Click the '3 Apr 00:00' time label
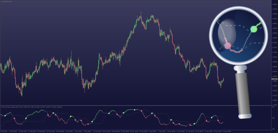 (153, 131)
